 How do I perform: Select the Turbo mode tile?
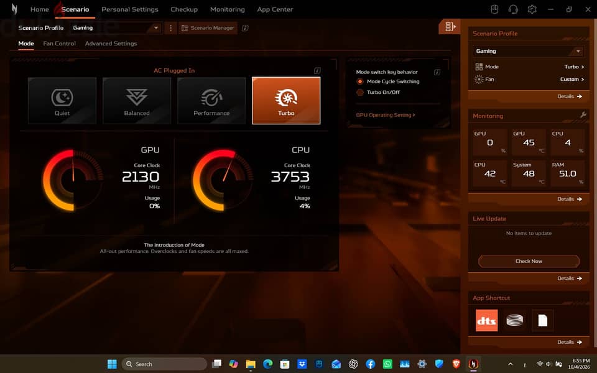tap(286, 101)
